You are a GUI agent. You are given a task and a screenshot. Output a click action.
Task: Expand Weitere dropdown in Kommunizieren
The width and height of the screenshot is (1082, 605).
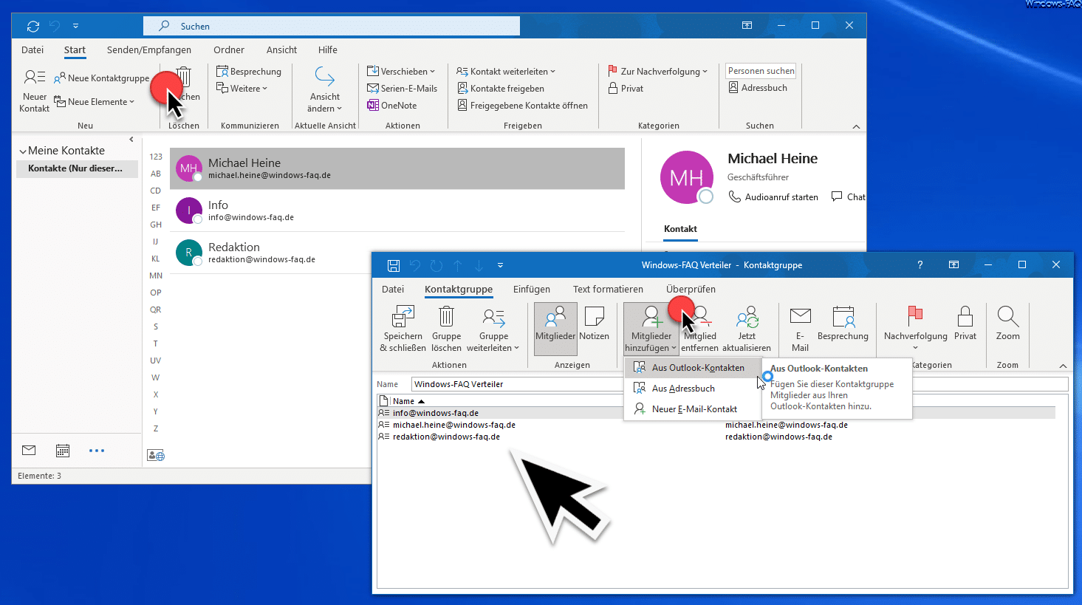242,89
